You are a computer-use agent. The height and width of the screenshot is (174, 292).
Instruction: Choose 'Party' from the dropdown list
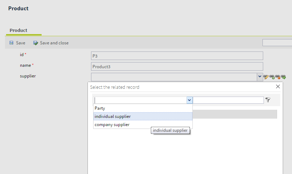(x=100, y=108)
